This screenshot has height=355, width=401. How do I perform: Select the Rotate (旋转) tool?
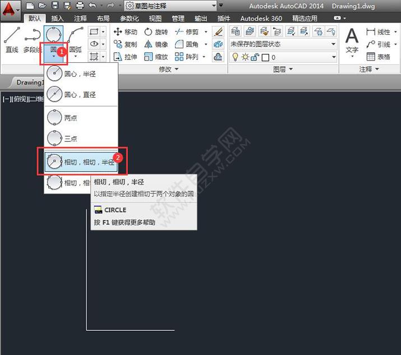click(x=156, y=32)
